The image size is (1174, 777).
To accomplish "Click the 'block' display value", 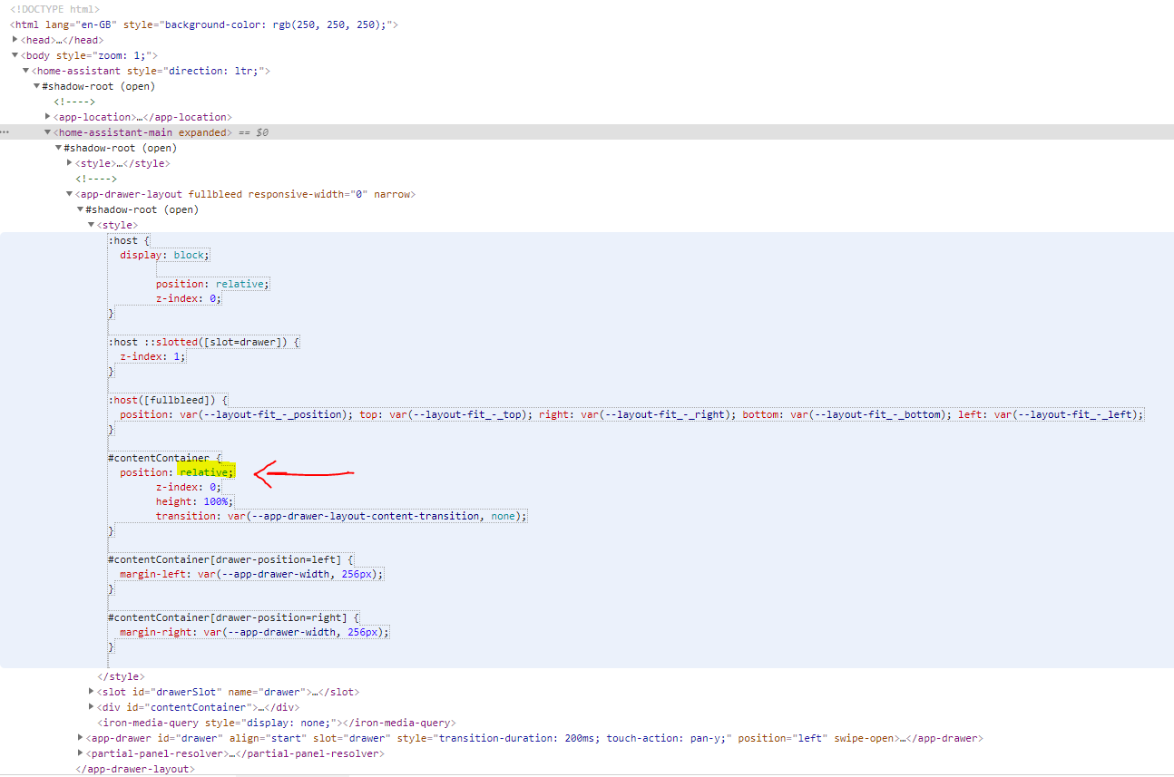I will coord(190,254).
